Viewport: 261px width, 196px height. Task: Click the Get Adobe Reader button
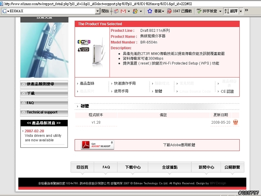pos(97,145)
